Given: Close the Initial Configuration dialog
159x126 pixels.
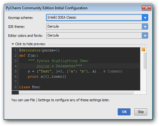Looking at the screenshot, I should click(x=146, y=8).
